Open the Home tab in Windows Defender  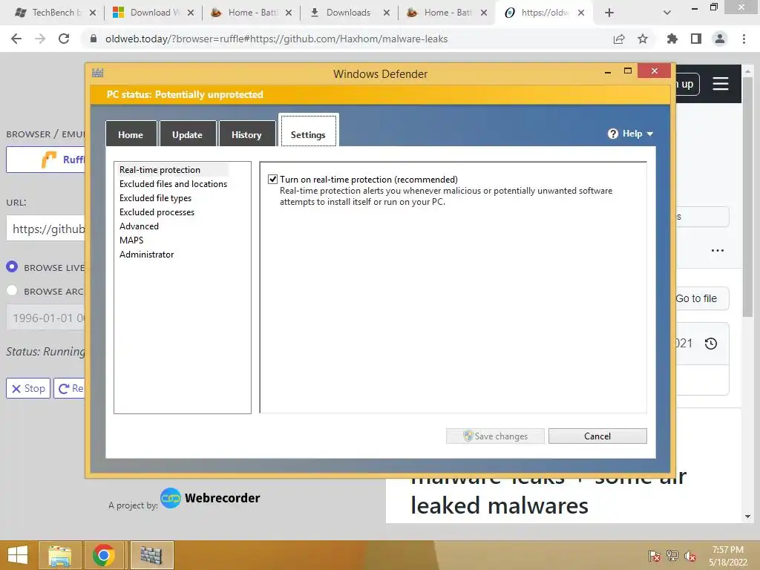click(x=131, y=134)
